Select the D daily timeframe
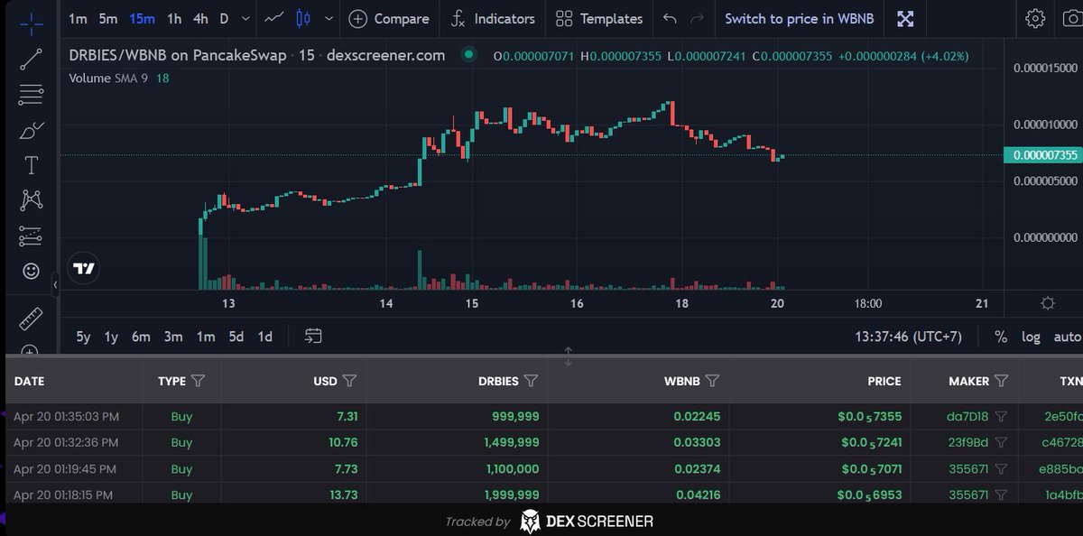 tap(224, 18)
